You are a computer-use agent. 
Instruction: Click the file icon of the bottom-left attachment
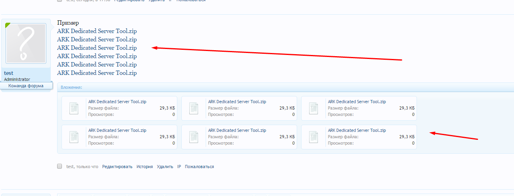click(74, 137)
